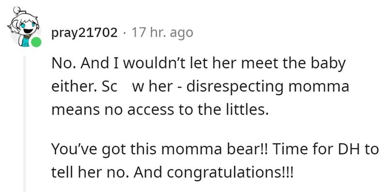Collapse the comment thread using the vertical line
Viewport: 388px width, 192px height.
25,124
